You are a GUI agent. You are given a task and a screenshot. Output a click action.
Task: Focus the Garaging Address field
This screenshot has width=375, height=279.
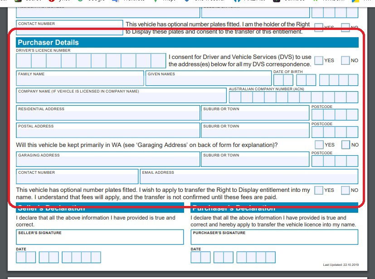tap(108, 159)
